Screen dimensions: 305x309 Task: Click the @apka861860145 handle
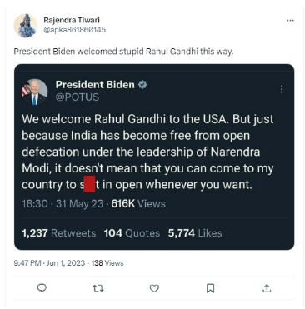click(x=74, y=29)
